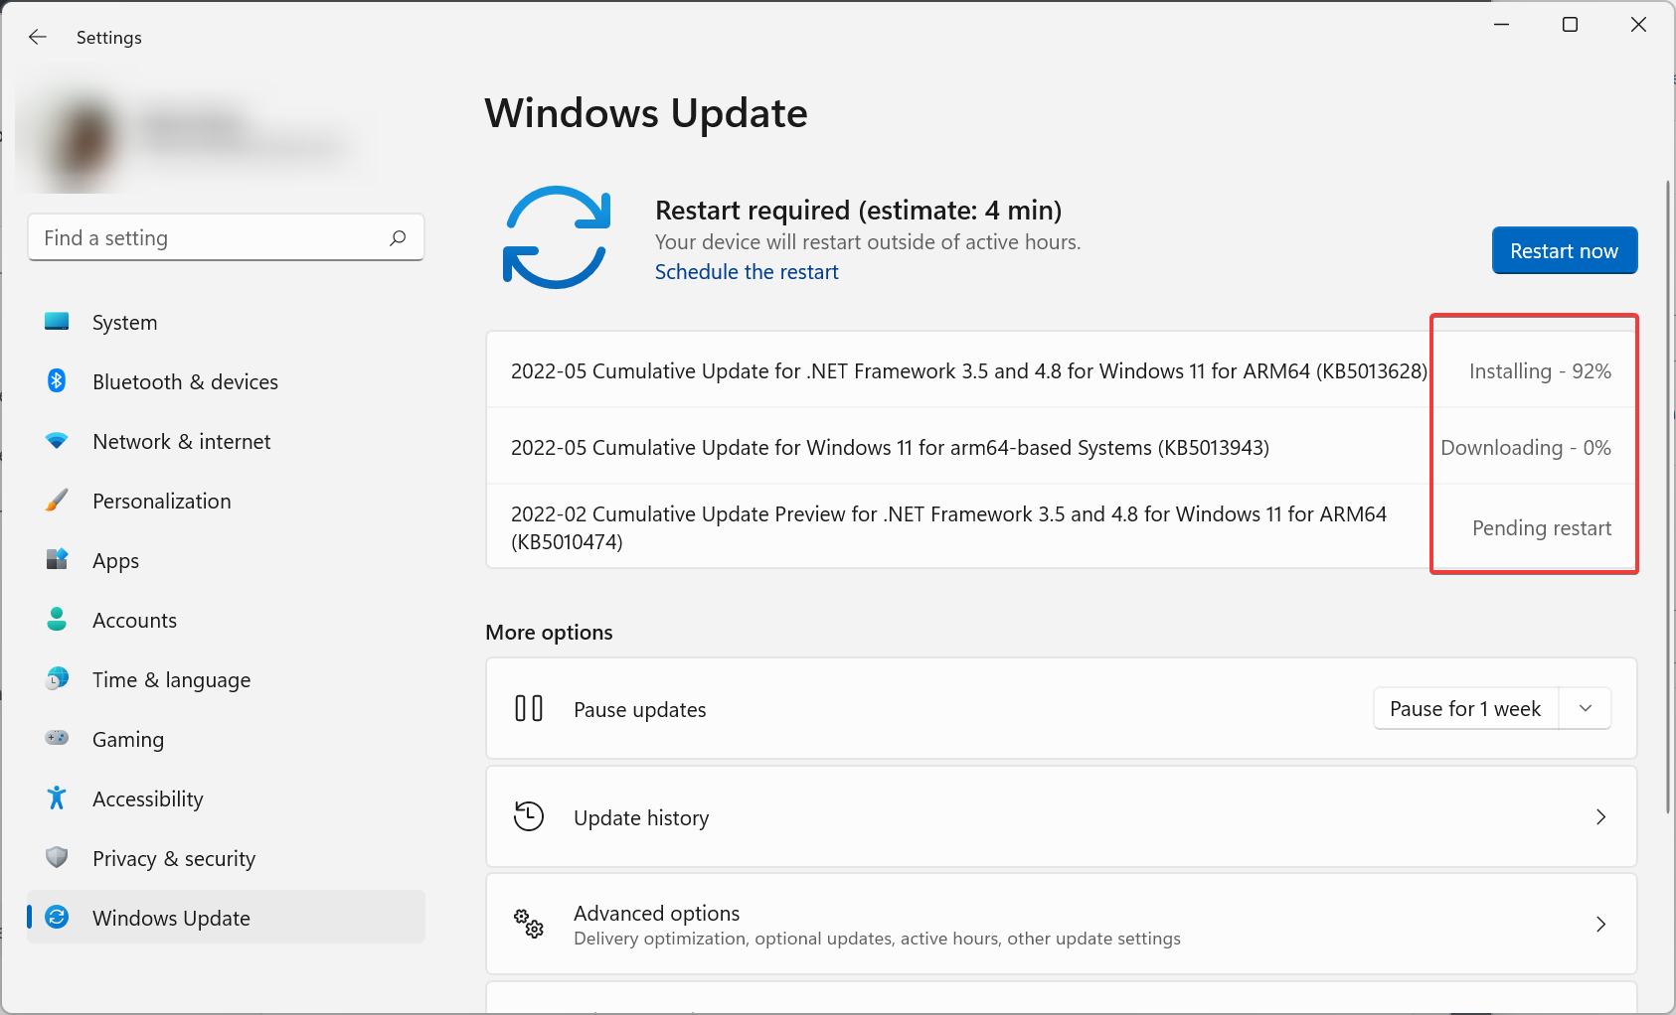Viewport: 1676px width, 1015px height.
Task: Open the System settings page
Action: pos(226,322)
